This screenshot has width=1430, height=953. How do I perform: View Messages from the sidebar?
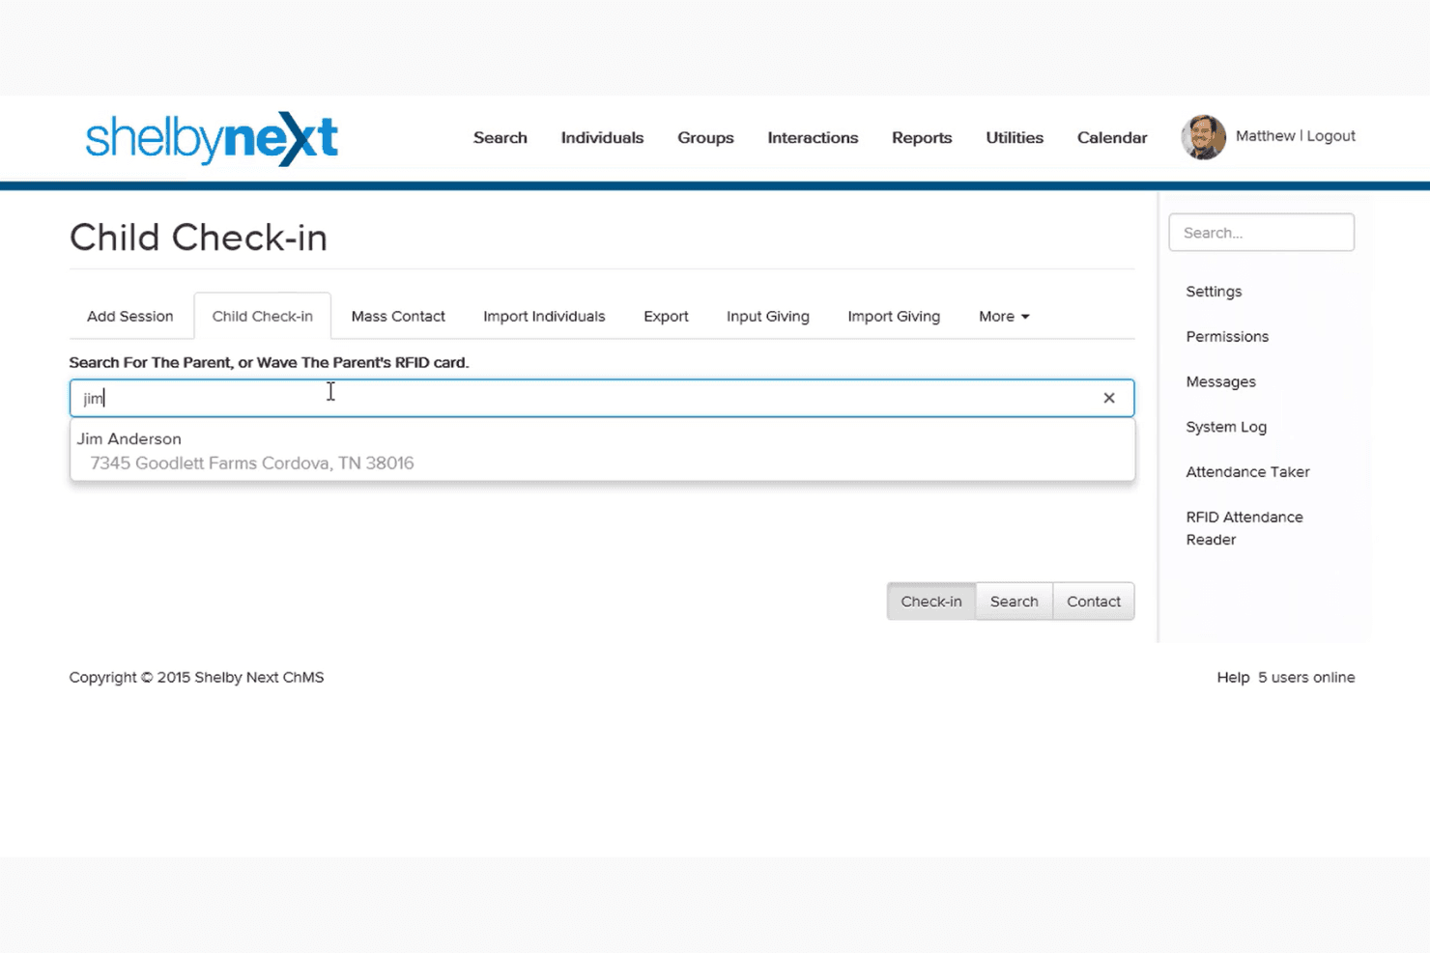[x=1221, y=382]
